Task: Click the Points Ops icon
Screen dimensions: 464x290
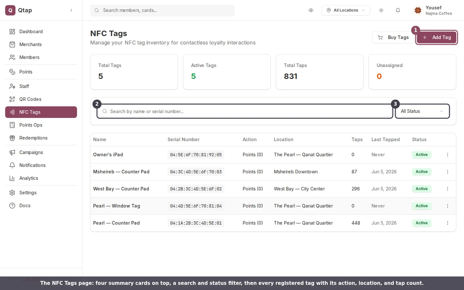Action: [x=12, y=125]
